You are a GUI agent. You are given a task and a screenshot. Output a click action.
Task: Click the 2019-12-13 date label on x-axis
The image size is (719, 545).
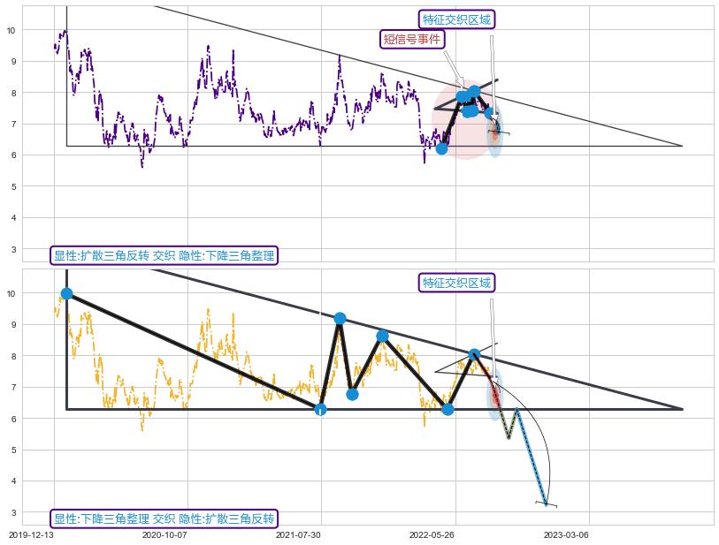(31, 534)
